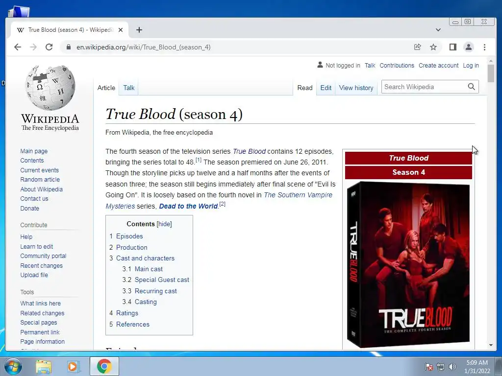
Task: Close the True Blood Wikipedia tab
Action: coord(121,30)
